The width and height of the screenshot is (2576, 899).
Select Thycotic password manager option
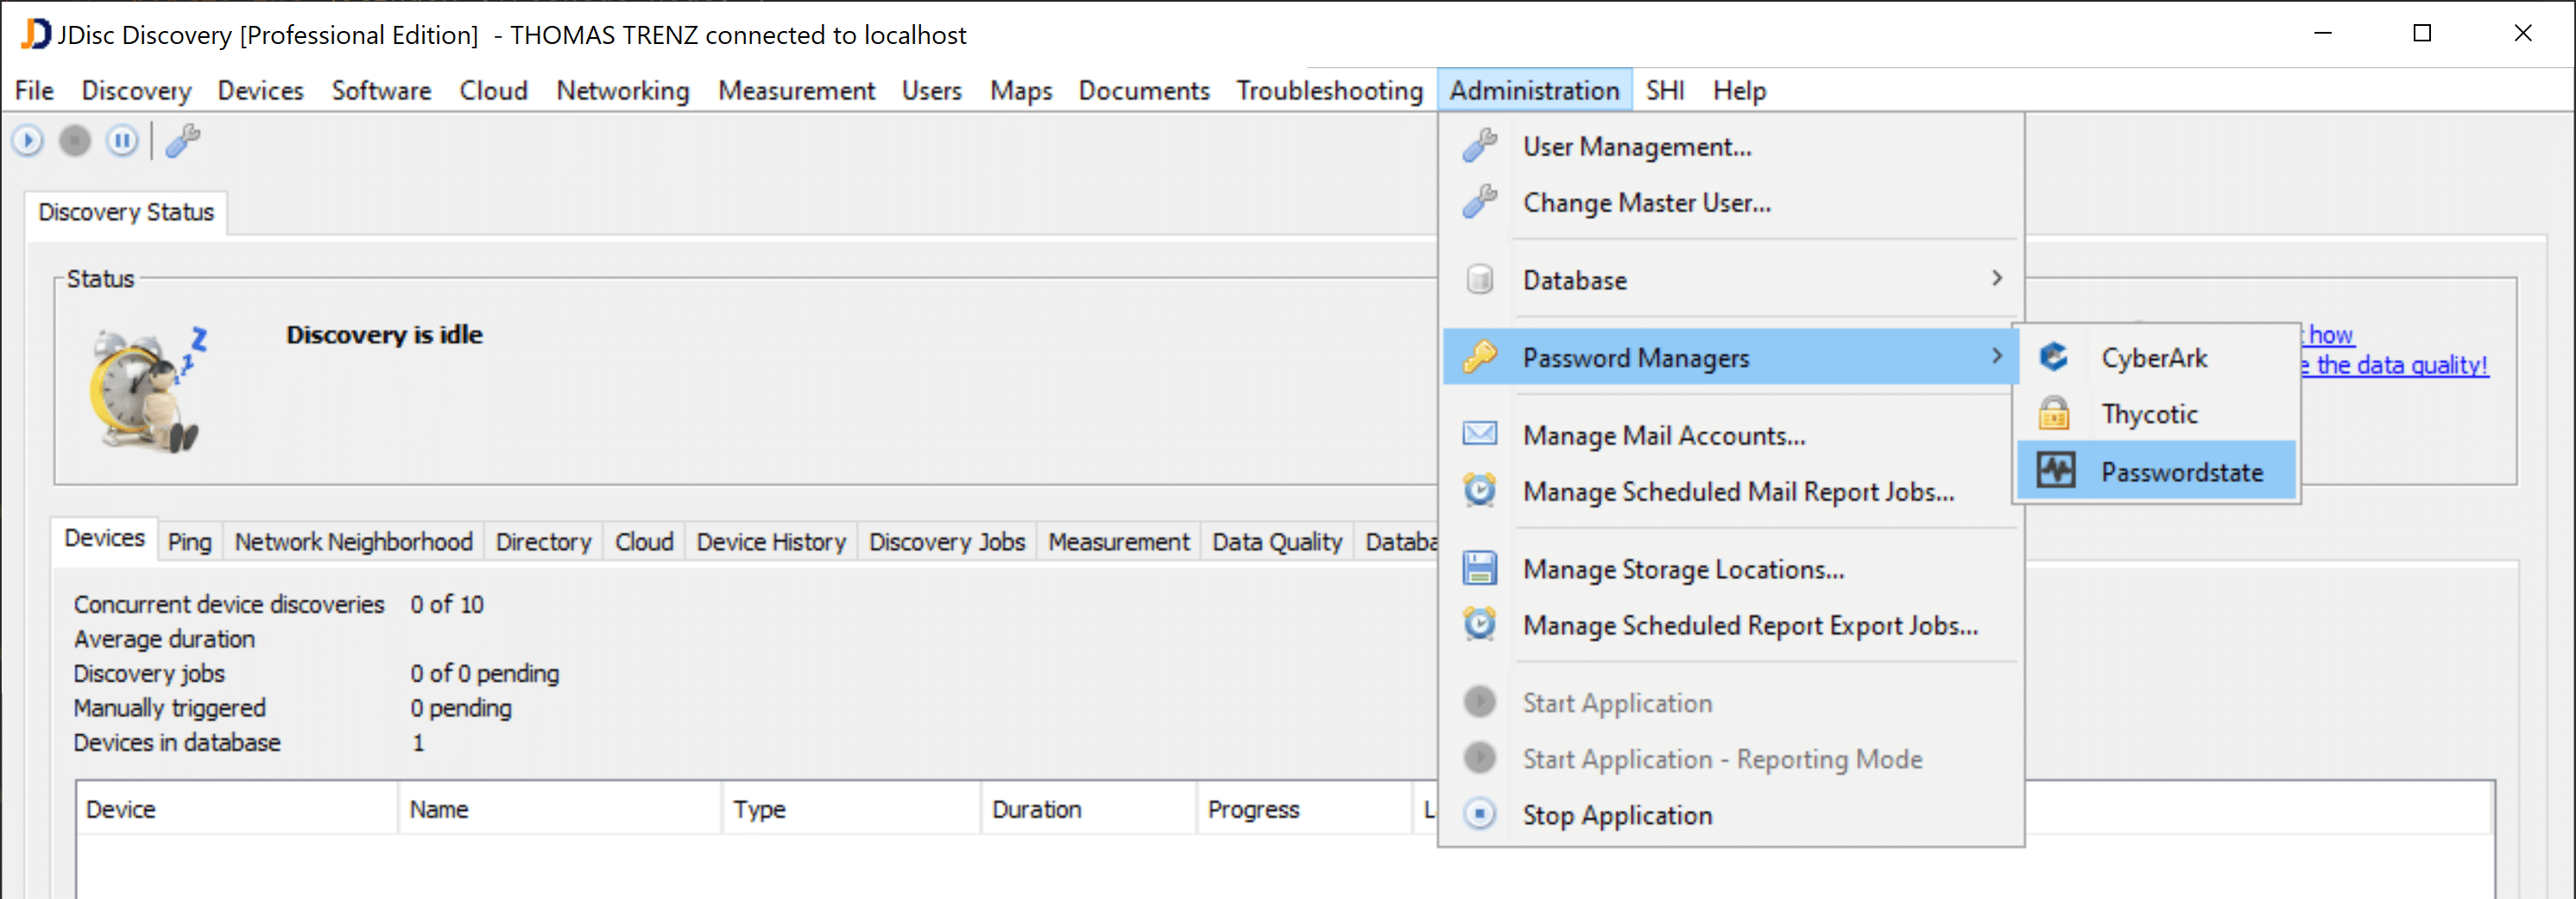[x=2148, y=413]
